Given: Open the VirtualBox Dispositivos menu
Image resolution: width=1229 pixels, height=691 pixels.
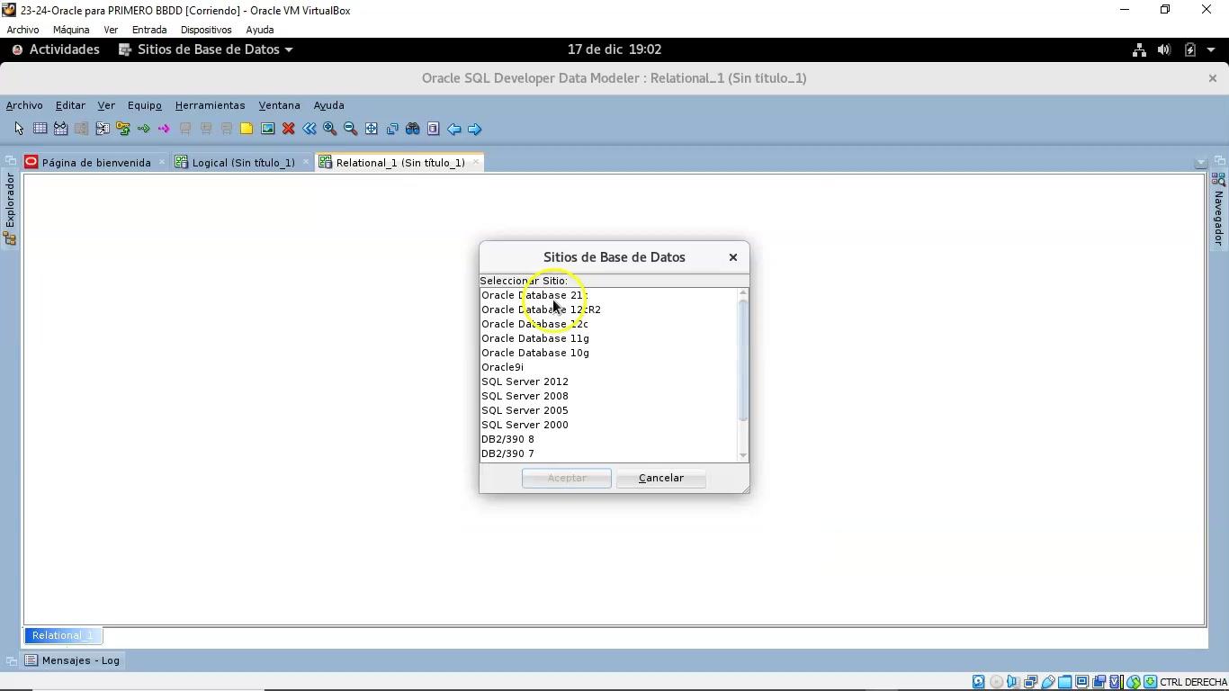Looking at the screenshot, I should pos(206,30).
